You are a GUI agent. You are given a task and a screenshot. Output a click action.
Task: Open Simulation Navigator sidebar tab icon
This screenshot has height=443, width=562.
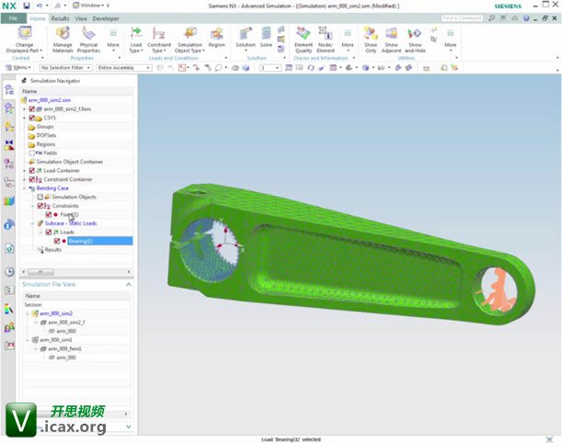[9, 90]
